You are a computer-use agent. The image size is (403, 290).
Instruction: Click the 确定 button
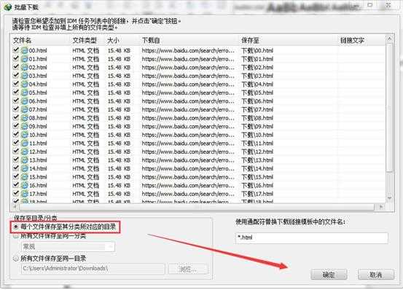329,275
